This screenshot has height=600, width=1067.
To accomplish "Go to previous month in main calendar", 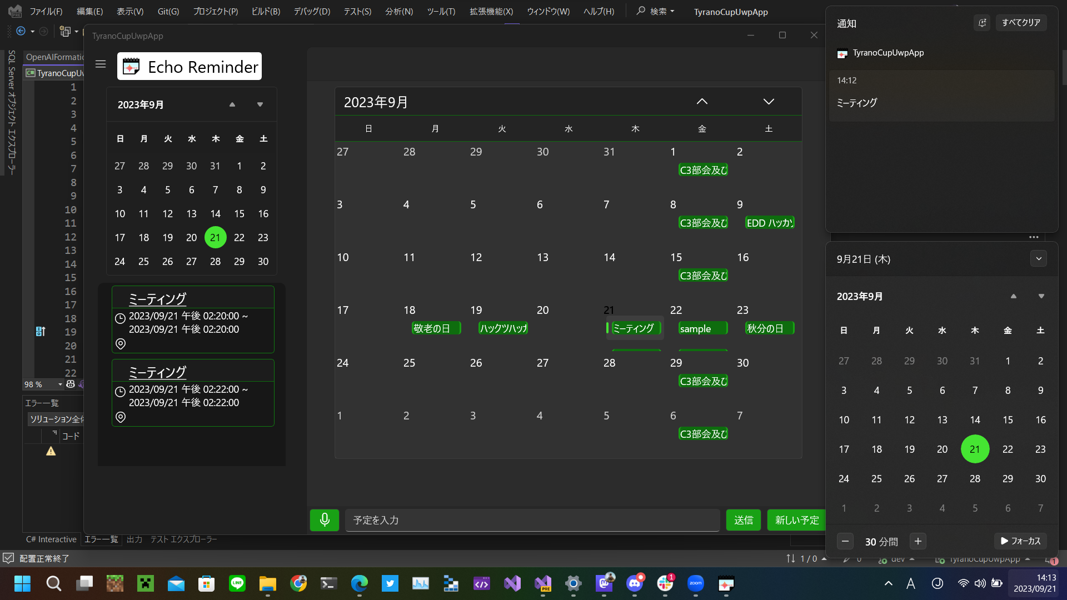I will coord(702,102).
